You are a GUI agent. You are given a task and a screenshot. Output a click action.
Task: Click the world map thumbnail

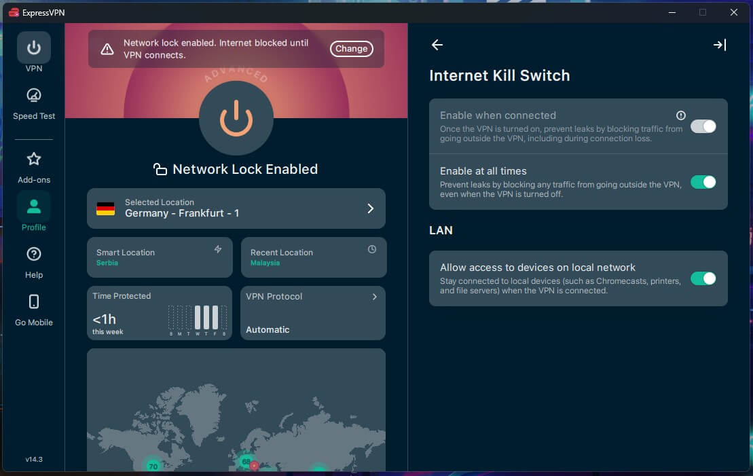236,410
